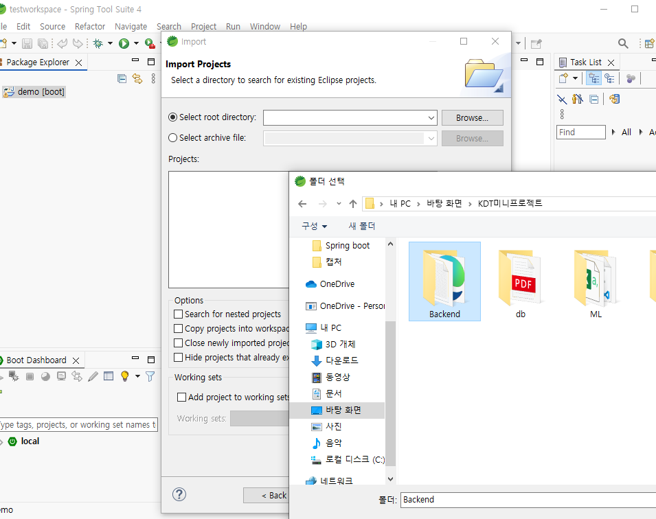The width and height of the screenshot is (656, 519).
Task: Open the Navigate menu
Action: click(x=131, y=26)
